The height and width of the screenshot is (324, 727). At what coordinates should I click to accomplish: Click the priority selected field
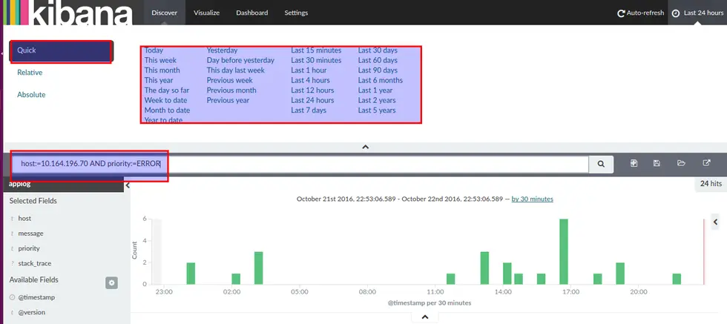click(x=29, y=248)
